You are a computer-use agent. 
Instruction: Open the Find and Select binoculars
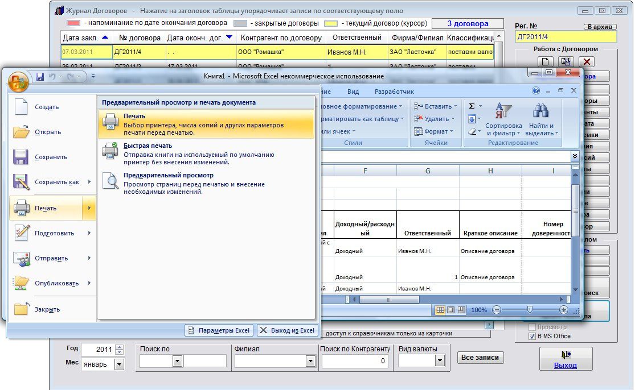coord(541,111)
